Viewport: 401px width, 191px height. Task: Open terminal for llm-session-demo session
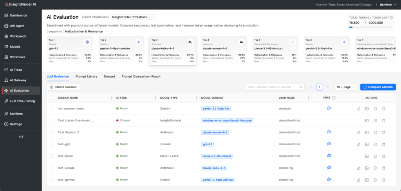point(367,109)
